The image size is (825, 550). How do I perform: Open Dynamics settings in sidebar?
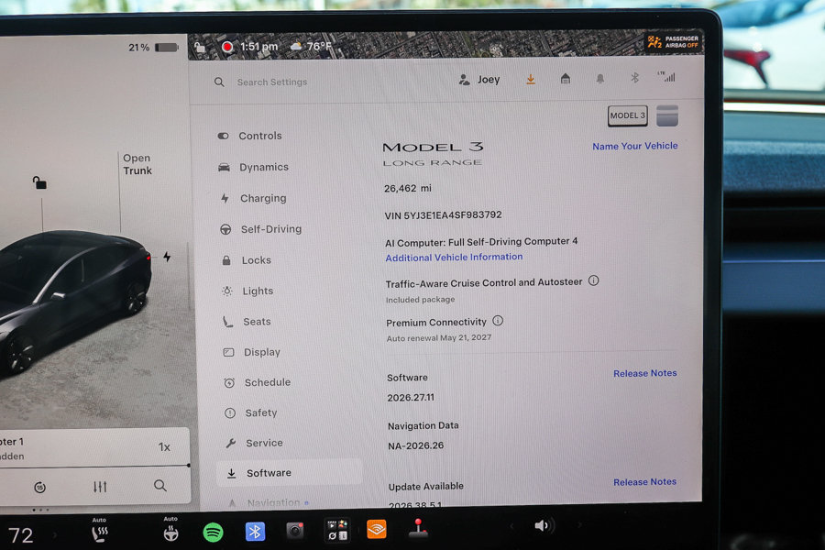point(254,167)
